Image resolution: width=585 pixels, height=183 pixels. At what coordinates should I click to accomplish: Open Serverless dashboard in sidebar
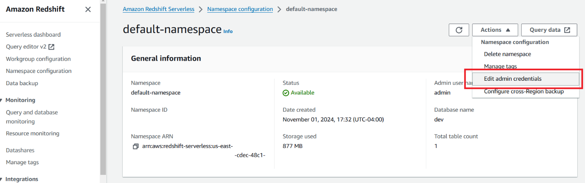(x=33, y=35)
